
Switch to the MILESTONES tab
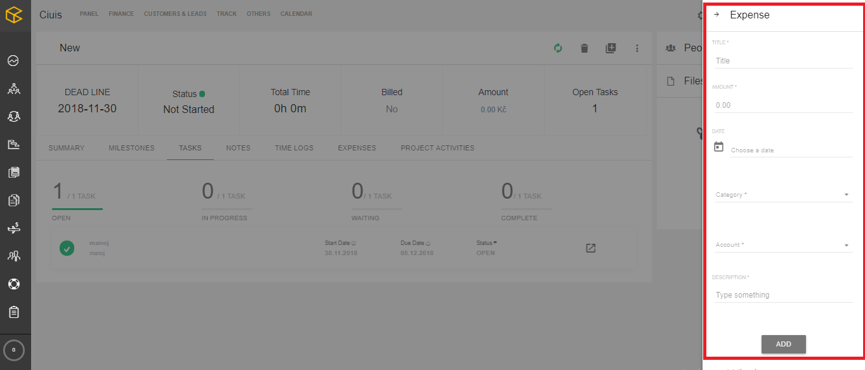tap(131, 148)
